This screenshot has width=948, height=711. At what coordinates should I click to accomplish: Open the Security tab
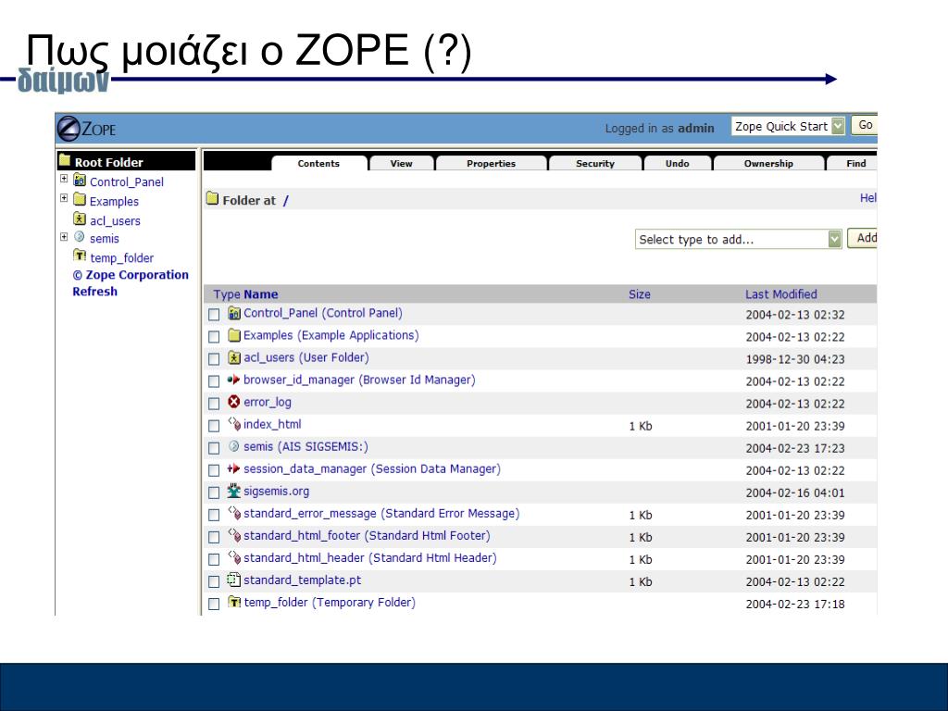click(595, 163)
